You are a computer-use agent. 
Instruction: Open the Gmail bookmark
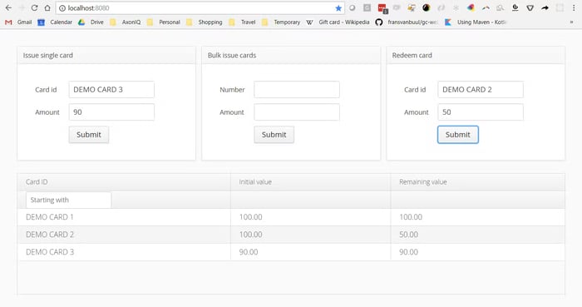[18, 22]
